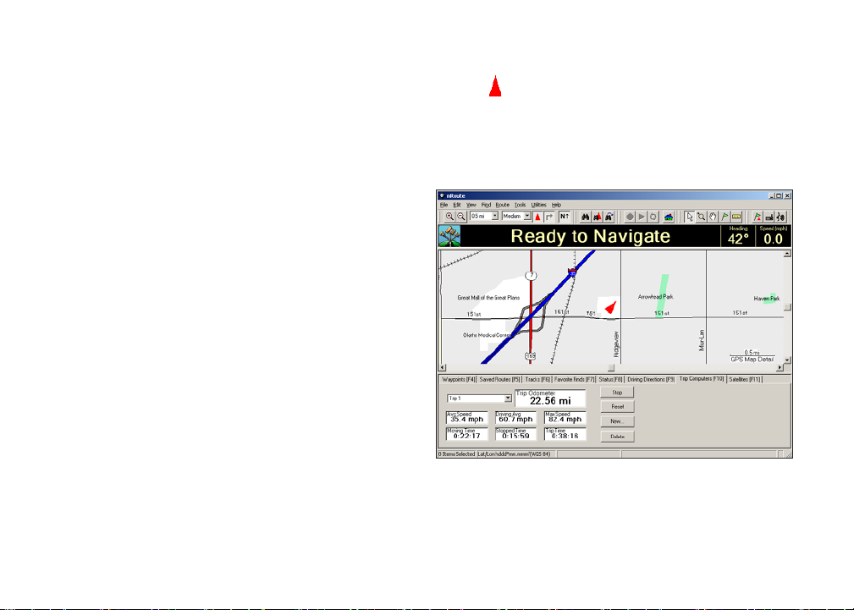Click the satellite dish status icon
Image resolution: width=854 pixels, height=610 pixels.
pyautogui.click(x=449, y=236)
